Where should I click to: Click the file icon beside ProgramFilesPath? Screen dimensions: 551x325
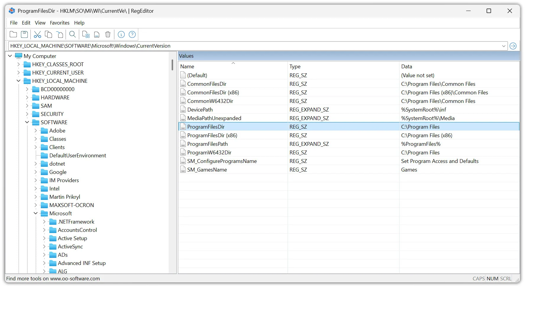pos(183,144)
